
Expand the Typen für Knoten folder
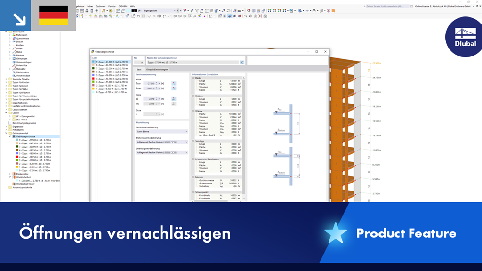point(6,82)
